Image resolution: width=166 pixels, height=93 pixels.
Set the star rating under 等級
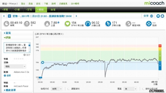click(19, 59)
